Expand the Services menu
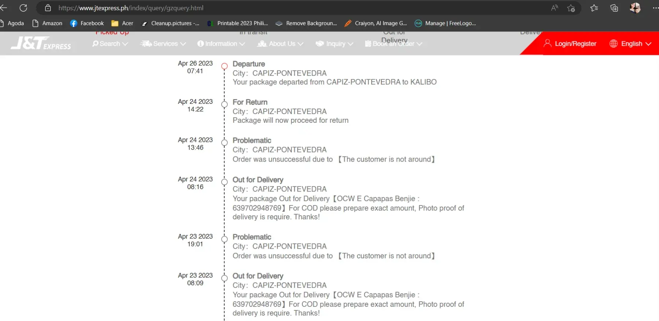This screenshot has height=321, width=659. coord(163,44)
